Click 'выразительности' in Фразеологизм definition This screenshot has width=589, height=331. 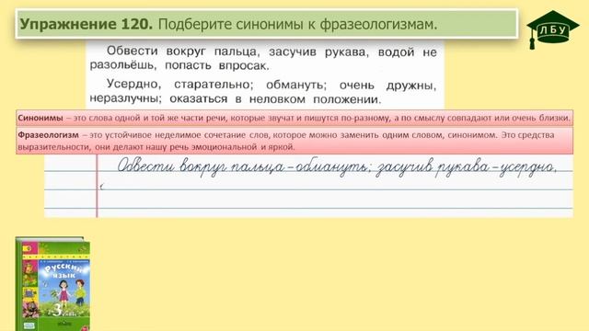(54, 147)
